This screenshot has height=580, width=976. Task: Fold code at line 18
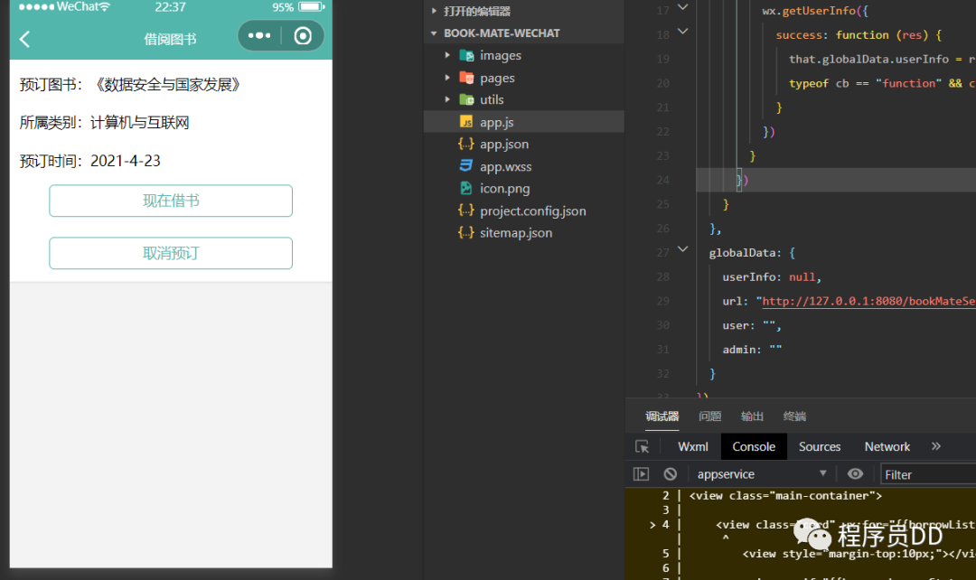tap(683, 31)
